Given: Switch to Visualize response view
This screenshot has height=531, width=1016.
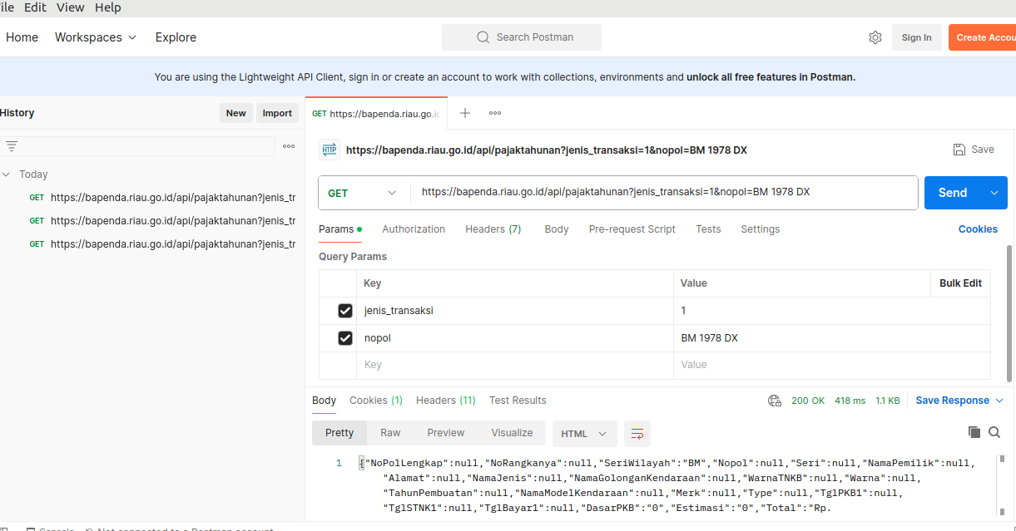Looking at the screenshot, I should [512, 433].
